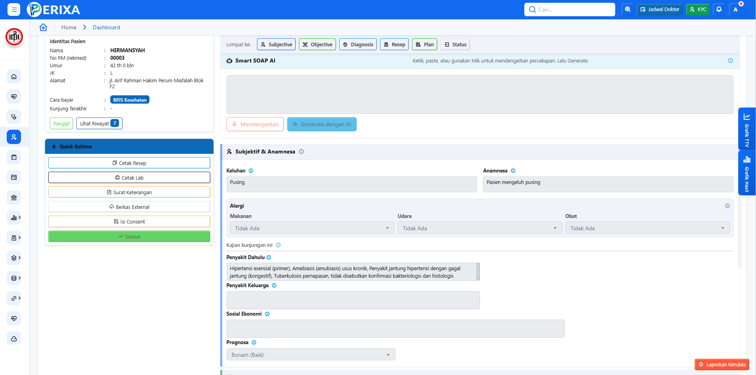The height and width of the screenshot is (375, 756).
Task: Click the Smart SOAP AI info icon
Action: 730,61
